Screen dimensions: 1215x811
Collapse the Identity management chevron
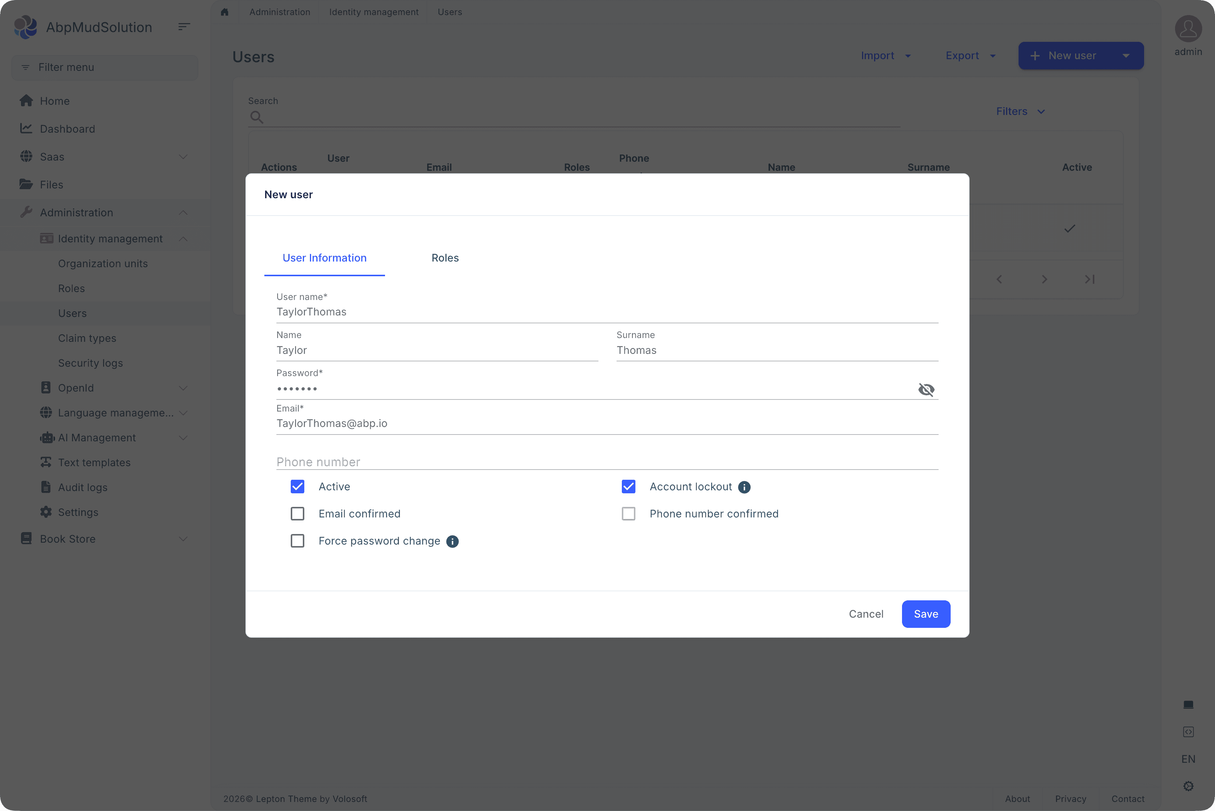coord(183,239)
